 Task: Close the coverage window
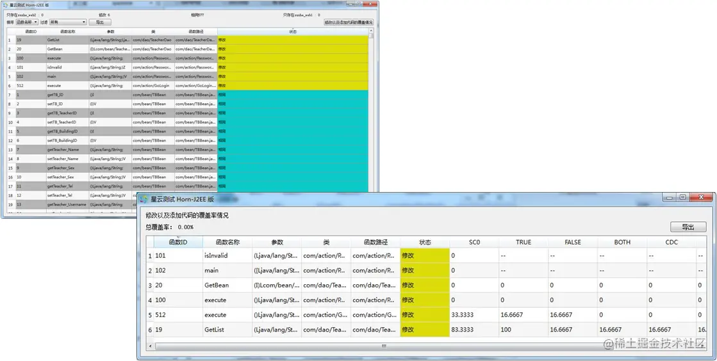tap(701, 198)
